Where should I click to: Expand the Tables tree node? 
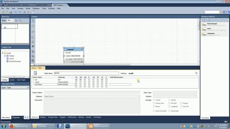point(5,56)
